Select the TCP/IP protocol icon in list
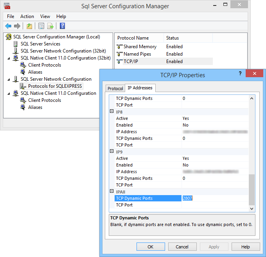This screenshot has width=266, height=257. [120, 62]
